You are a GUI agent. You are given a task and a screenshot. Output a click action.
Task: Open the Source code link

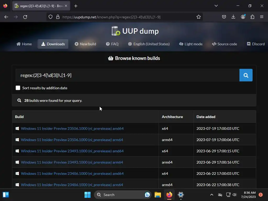(x=224, y=44)
